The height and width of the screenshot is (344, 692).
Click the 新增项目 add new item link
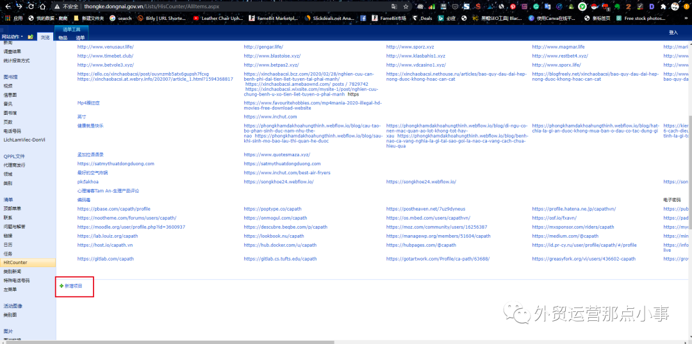coord(73,286)
